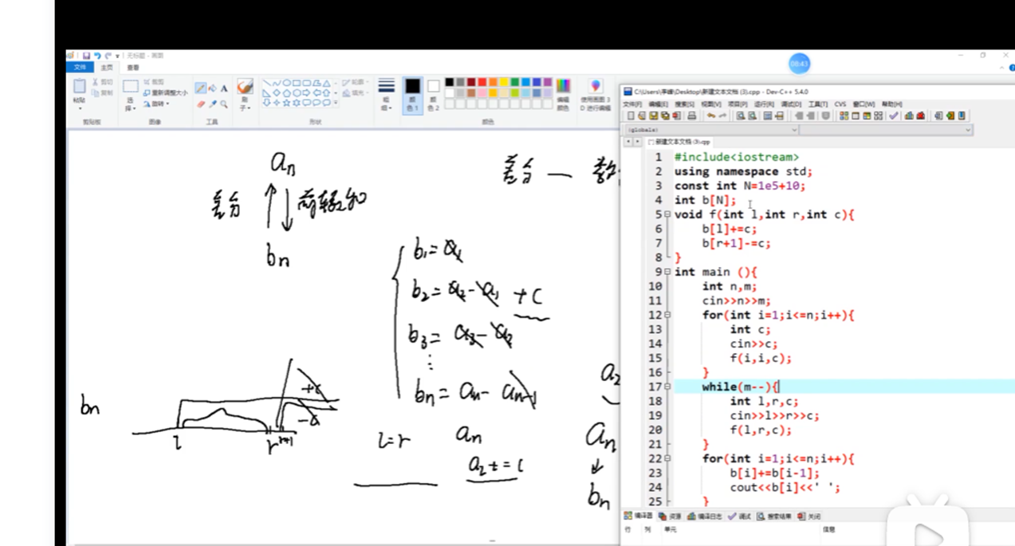1015x546 pixels.
Task: Open the 工具[T] menu in Dev-C++
Action: (817, 104)
